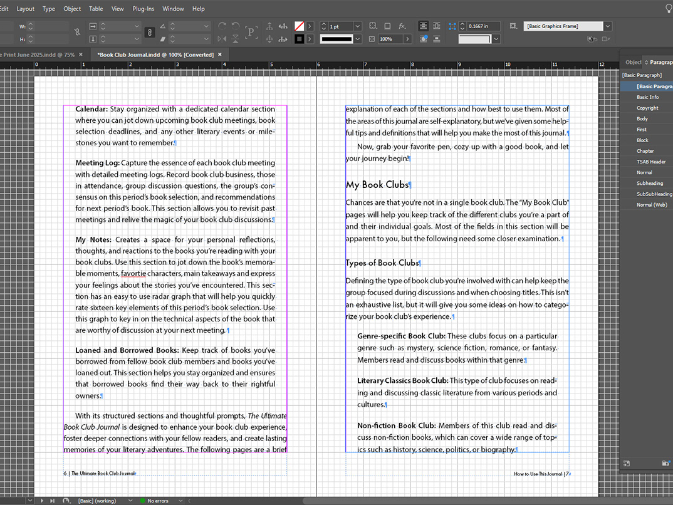
Task: Click the Select Container icon
Action: point(269,26)
